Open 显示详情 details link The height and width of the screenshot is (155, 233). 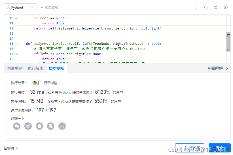[x=52, y=83]
